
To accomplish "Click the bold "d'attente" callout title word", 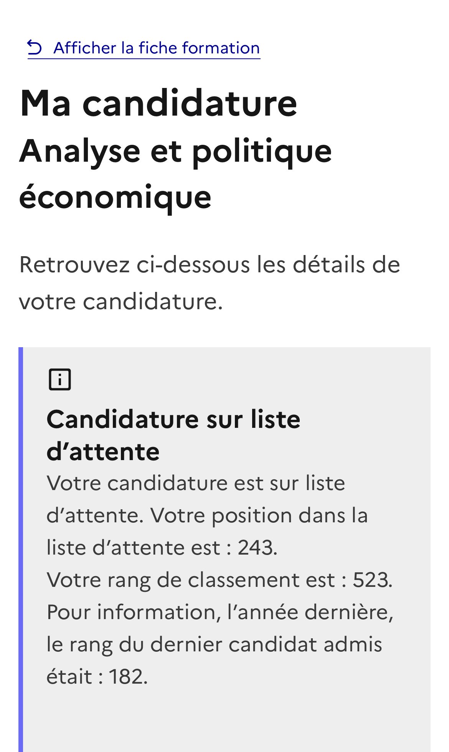I will [103, 451].
